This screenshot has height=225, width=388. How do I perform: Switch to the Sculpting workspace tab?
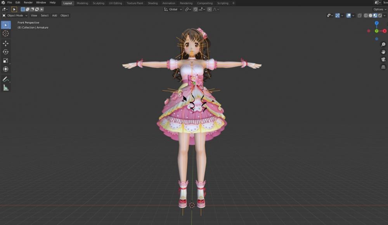coord(99,3)
